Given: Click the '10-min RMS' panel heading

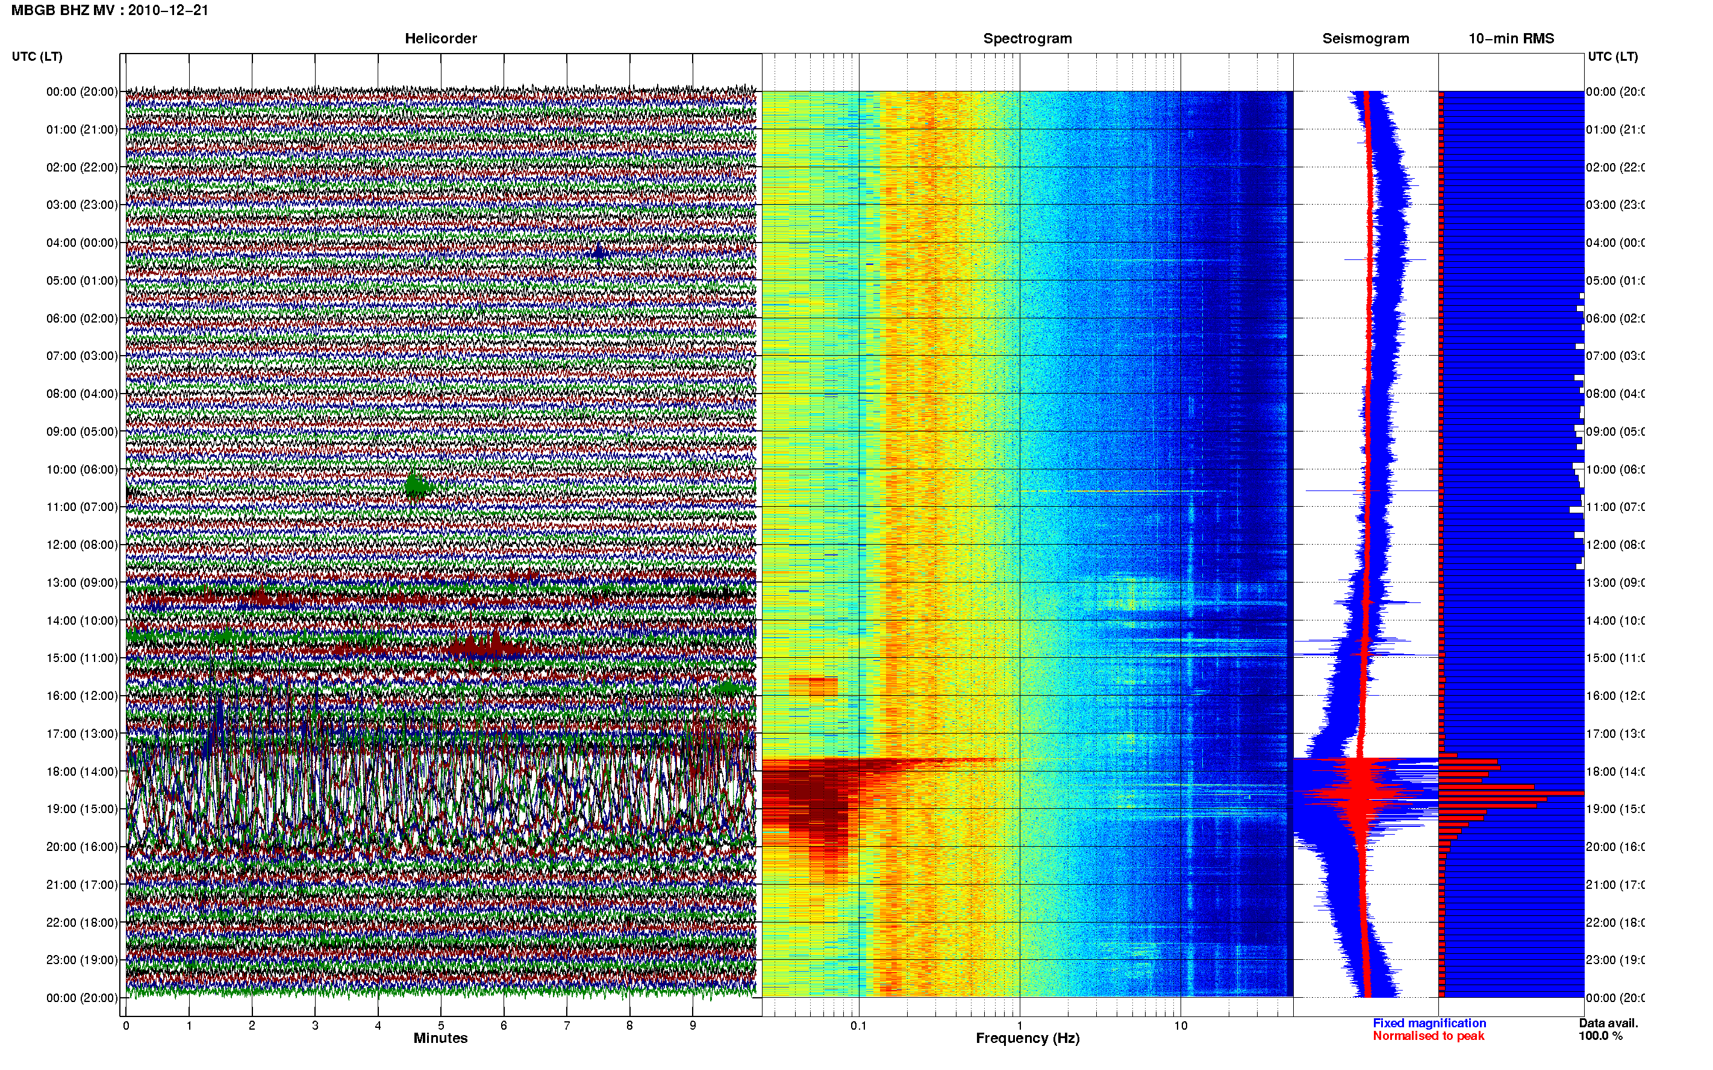Looking at the screenshot, I should (x=1511, y=39).
